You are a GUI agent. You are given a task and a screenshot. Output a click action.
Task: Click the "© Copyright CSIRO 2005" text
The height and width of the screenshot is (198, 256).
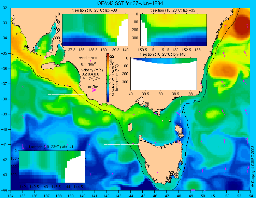pyautogui.click(x=253, y=166)
